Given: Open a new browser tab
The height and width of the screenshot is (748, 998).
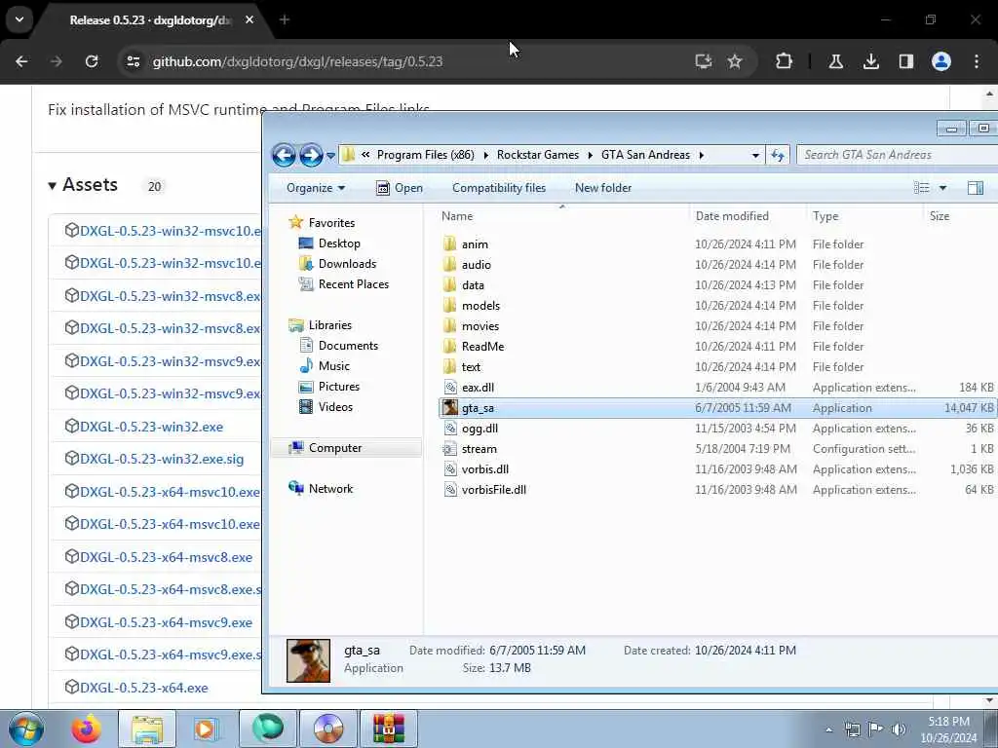Looking at the screenshot, I should click(x=285, y=19).
